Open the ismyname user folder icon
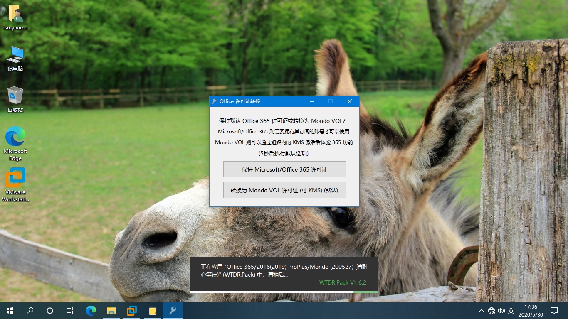Image resolution: width=568 pixels, height=319 pixels. pyautogui.click(x=15, y=15)
